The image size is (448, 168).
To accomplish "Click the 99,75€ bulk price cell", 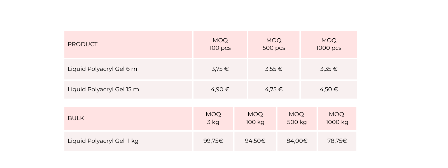I will click(x=213, y=141).
